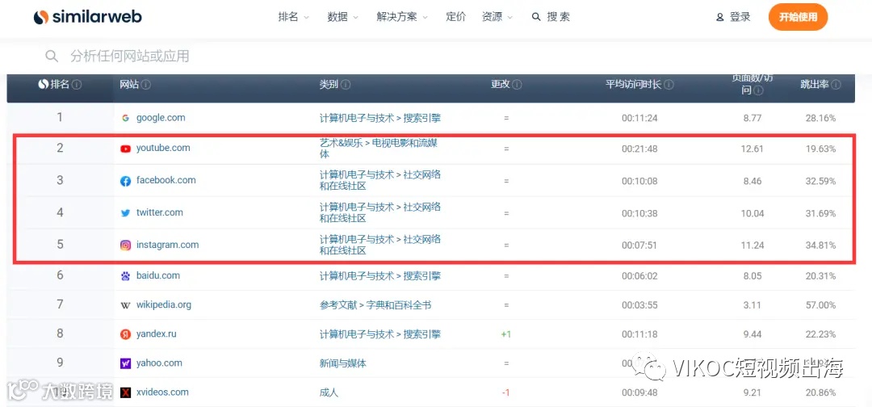Open google.com category 计算机电子与技术 > 搜索引擎

[x=380, y=118]
